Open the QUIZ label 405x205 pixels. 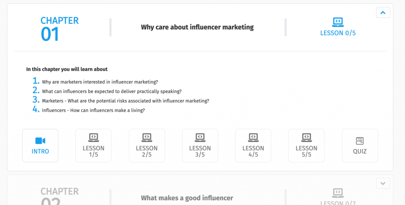pyautogui.click(x=360, y=151)
